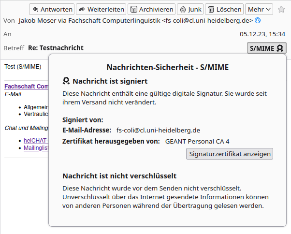
Task: Click the sender name Jakob Moser
Action: point(37,20)
